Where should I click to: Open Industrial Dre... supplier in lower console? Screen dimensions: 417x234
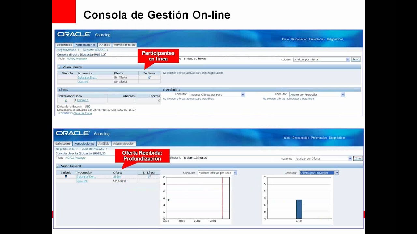point(86,177)
